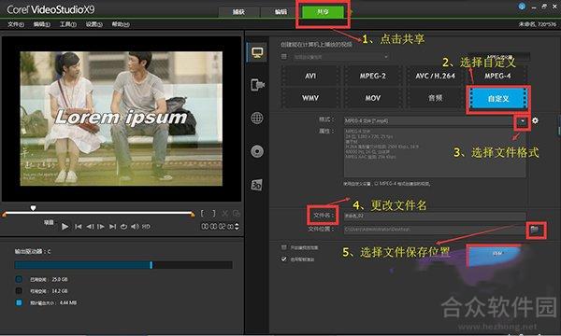The image size is (561, 336).
Task: Choose the AVC / H.264 output format
Action: tap(435, 76)
